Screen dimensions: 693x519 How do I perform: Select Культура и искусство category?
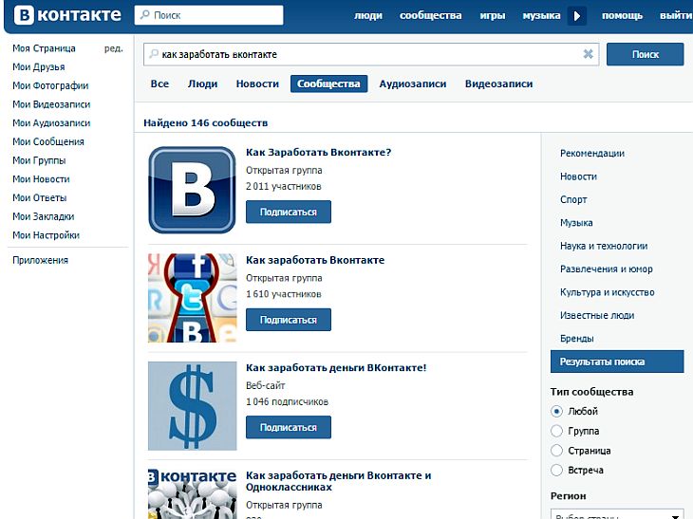pos(608,292)
